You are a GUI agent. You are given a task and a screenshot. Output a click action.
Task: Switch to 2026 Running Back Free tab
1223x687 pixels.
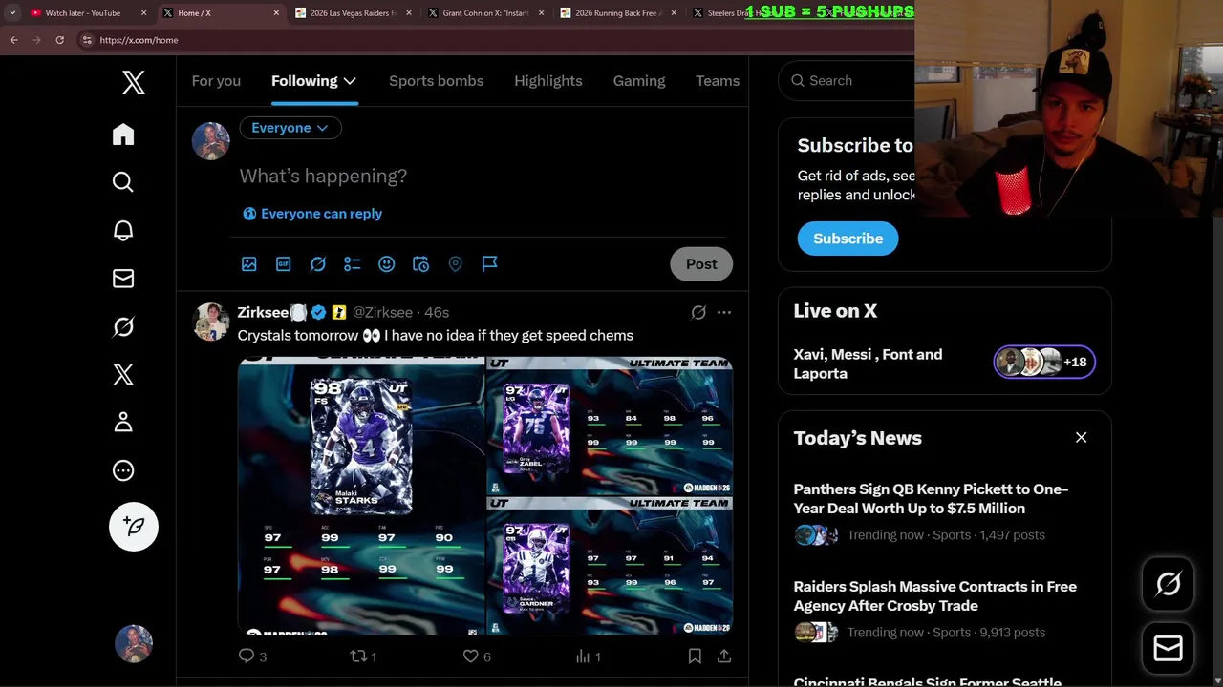click(617, 13)
